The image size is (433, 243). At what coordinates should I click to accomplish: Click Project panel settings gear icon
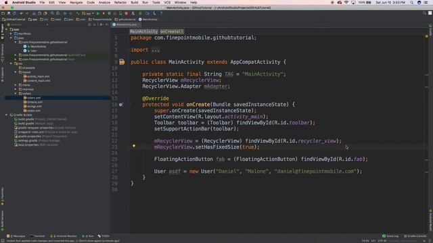click(101, 24)
